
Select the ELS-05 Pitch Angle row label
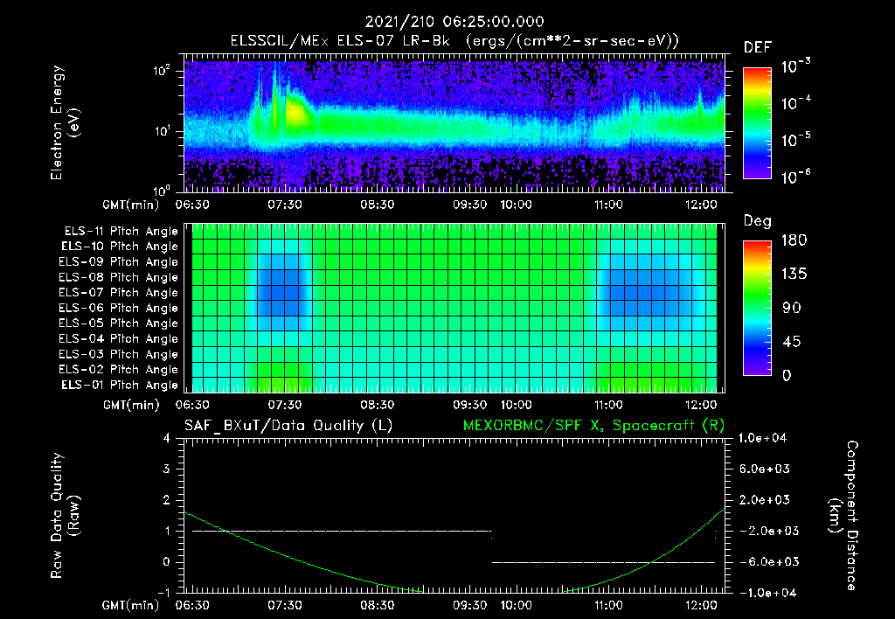click(118, 323)
